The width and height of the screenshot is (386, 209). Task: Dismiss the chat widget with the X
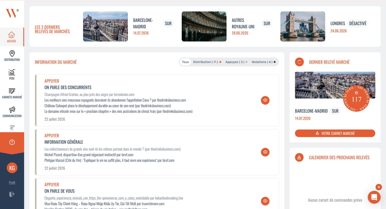click(379, 187)
